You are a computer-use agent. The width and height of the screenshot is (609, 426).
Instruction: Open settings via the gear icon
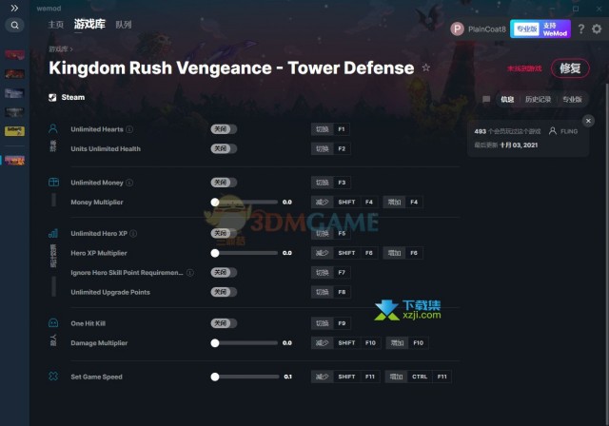coord(597,29)
